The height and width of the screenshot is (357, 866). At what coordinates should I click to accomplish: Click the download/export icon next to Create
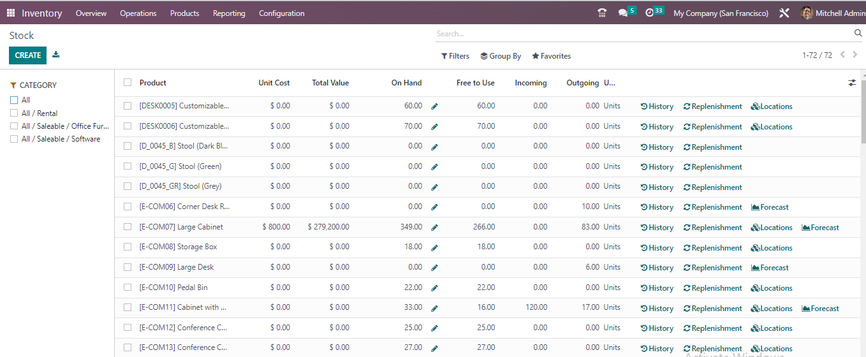point(56,55)
